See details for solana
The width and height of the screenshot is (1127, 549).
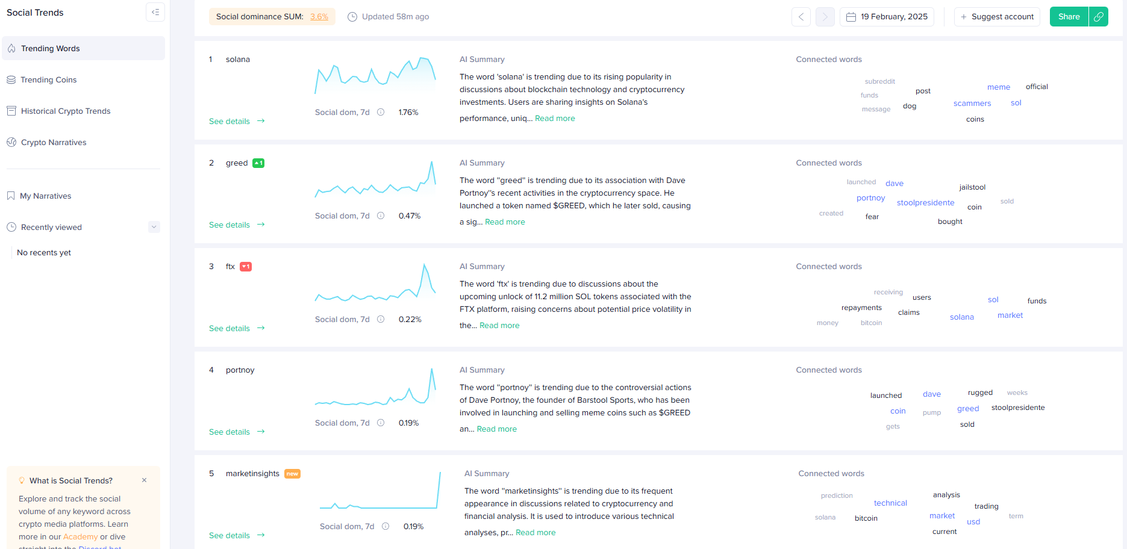click(237, 121)
